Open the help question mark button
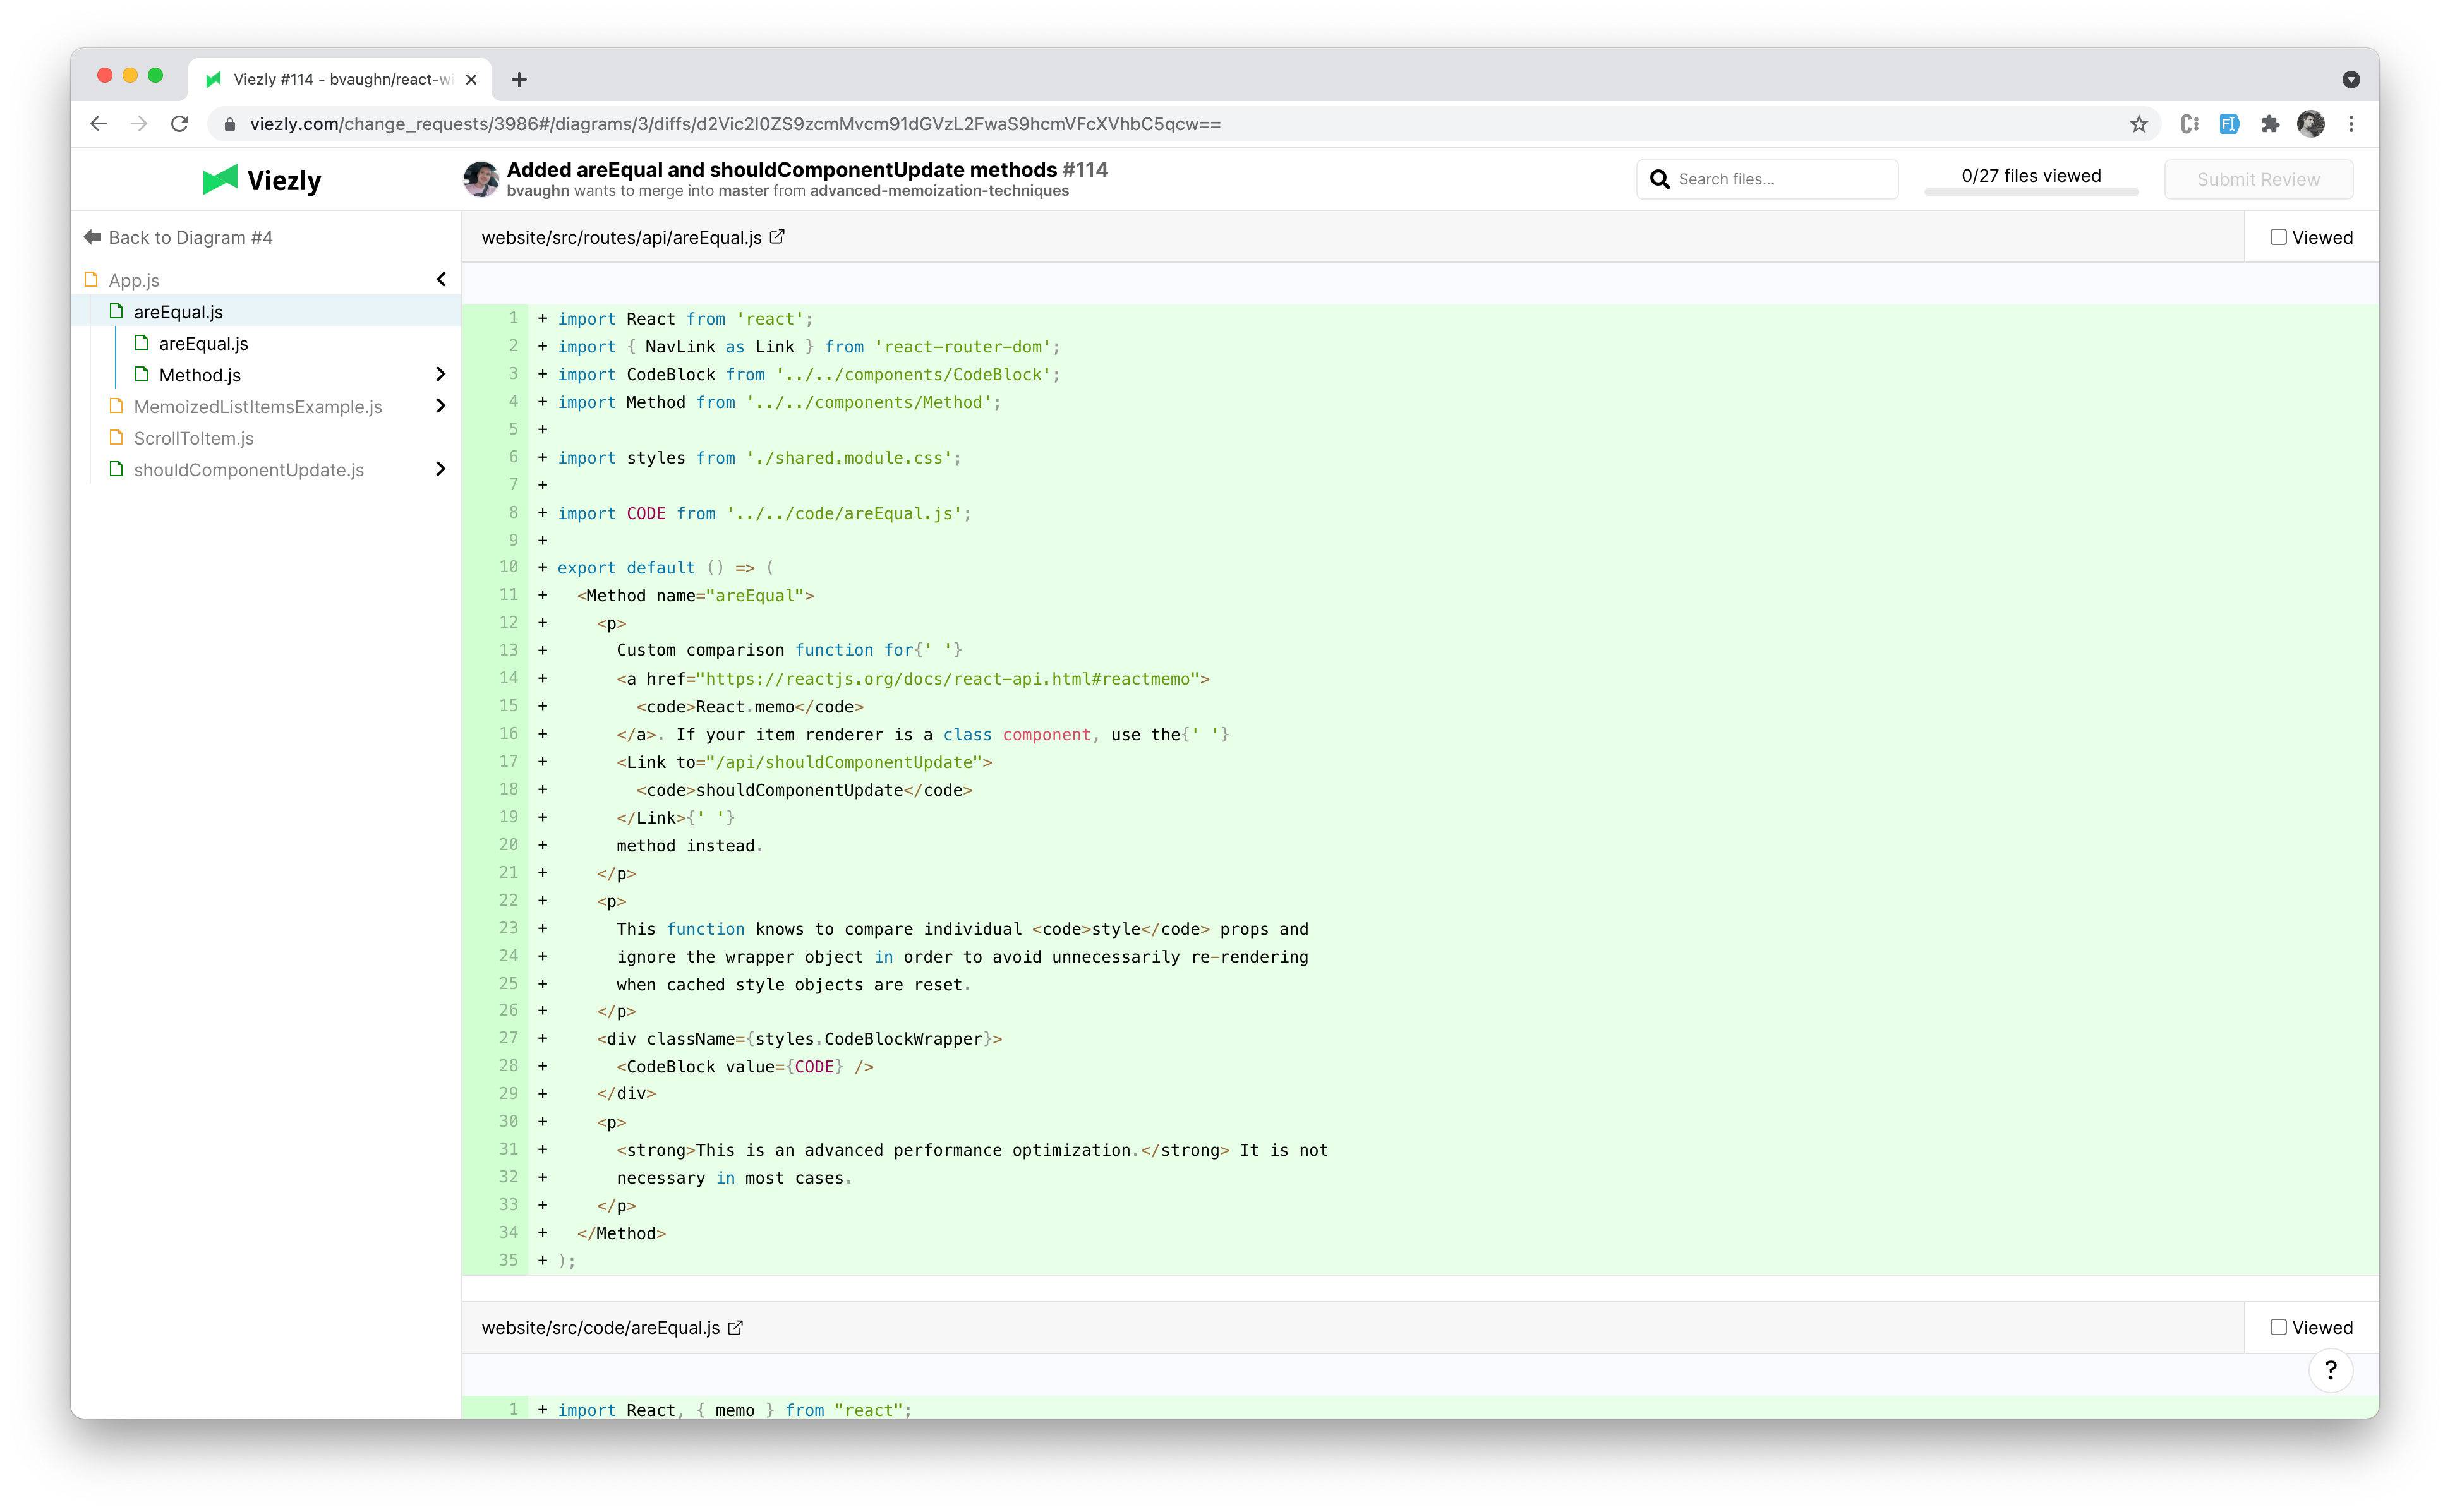Image resolution: width=2450 pixels, height=1512 pixels. (2331, 1370)
